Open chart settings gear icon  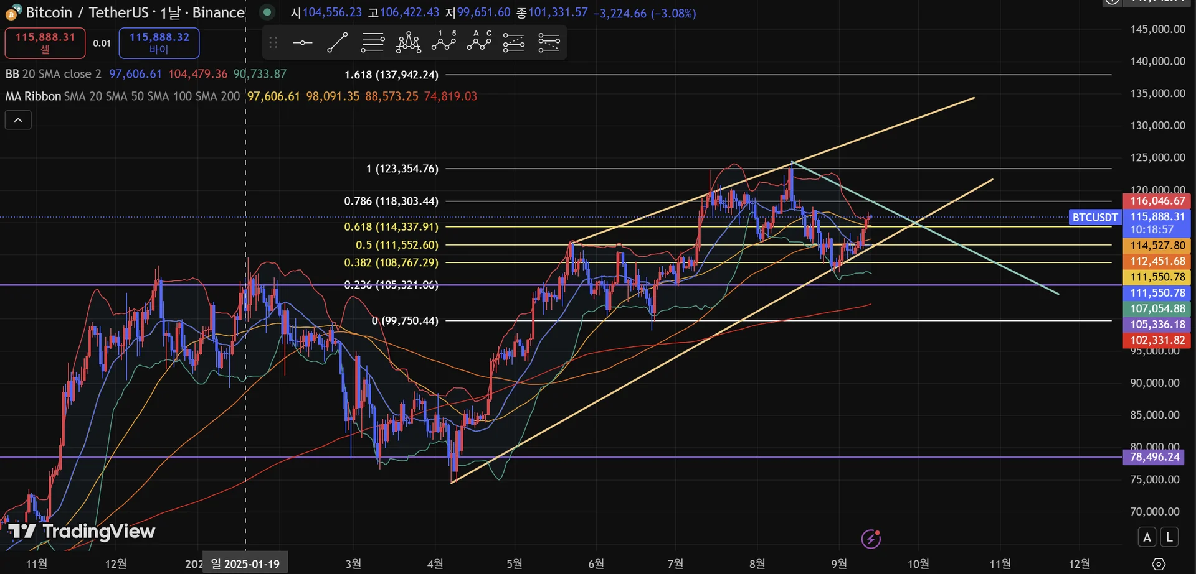pyautogui.click(x=1159, y=564)
